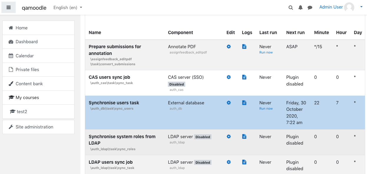Open the Admin User profile name
Screen dimensions: 367x174
[331, 7]
